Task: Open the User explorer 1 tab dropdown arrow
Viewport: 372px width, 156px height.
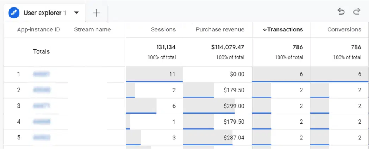Action: [76, 13]
